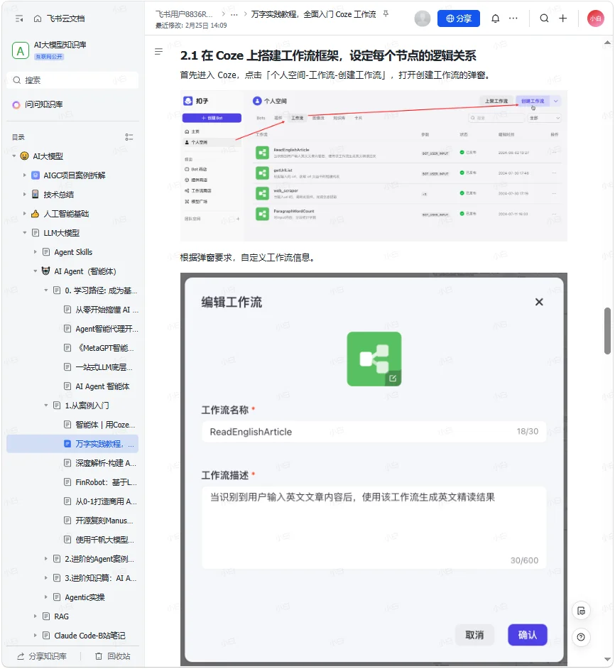Image resolution: width=615 pixels, height=669 pixels.
Task: Click the 互联网公开 badge
Action: click(x=49, y=57)
